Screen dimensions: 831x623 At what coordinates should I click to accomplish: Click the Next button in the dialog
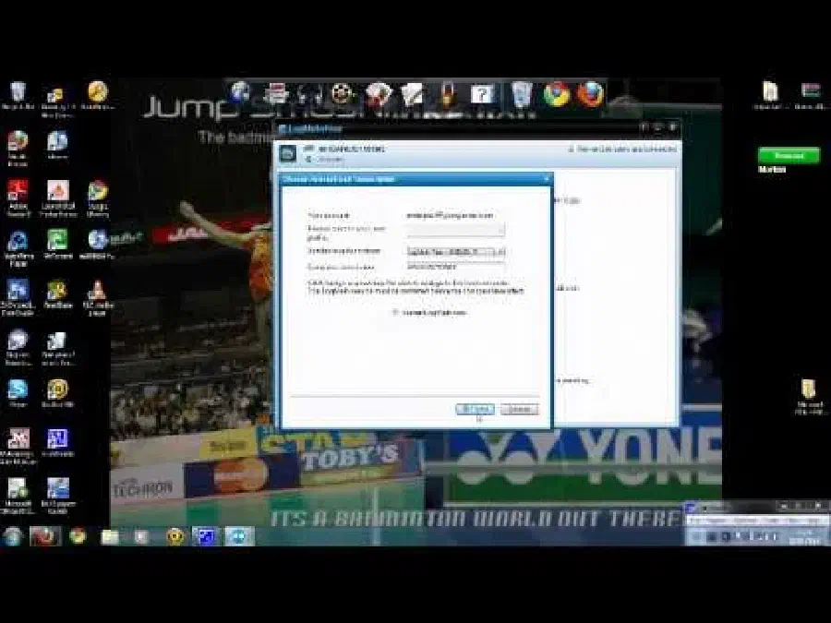coord(476,409)
